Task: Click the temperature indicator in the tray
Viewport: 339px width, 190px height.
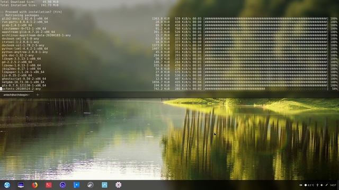Action: pyautogui.click(x=309, y=185)
